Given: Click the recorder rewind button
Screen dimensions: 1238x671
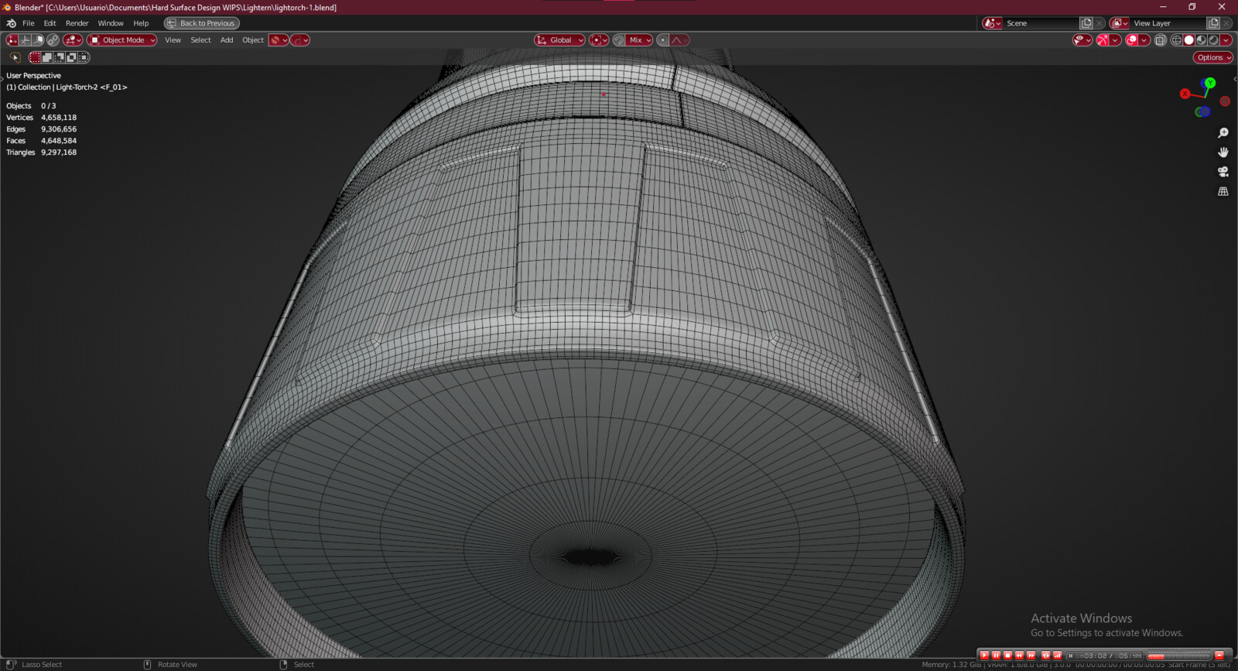Looking at the screenshot, I should [x=1019, y=656].
